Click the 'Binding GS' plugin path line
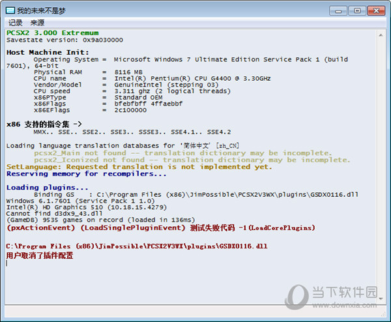The height and width of the screenshot is (322, 391). click(x=196, y=194)
